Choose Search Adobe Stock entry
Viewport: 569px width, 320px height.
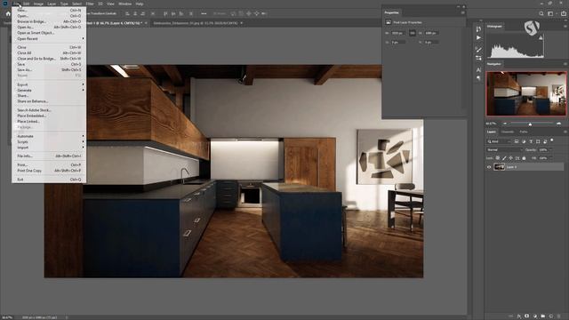pos(50,110)
